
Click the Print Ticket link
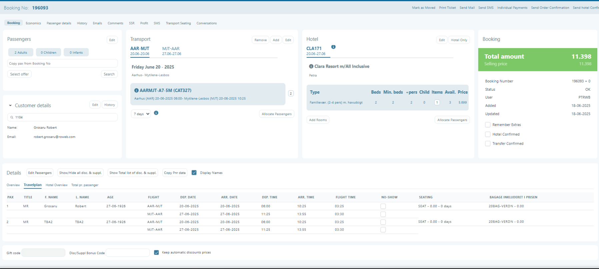447,8
